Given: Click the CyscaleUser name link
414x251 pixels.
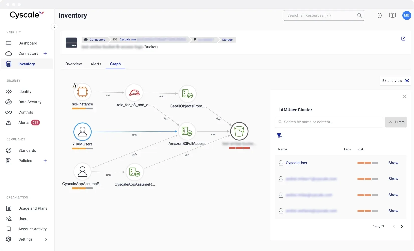Looking at the screenshot, I should (296, 163).
